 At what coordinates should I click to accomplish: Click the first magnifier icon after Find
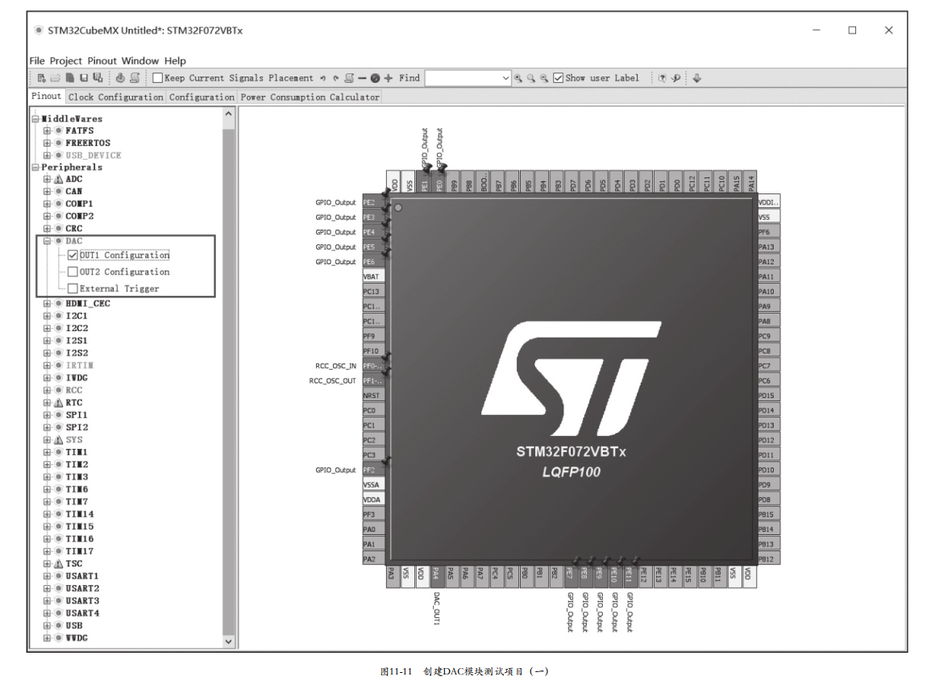518,78
